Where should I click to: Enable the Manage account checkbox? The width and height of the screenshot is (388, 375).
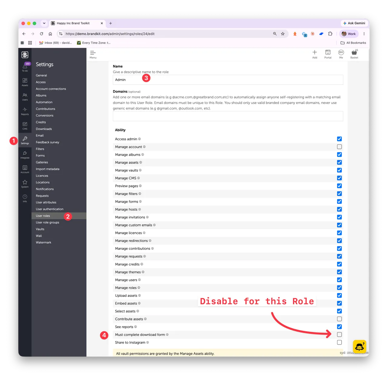pyautogui.click(x=339, y=147)
